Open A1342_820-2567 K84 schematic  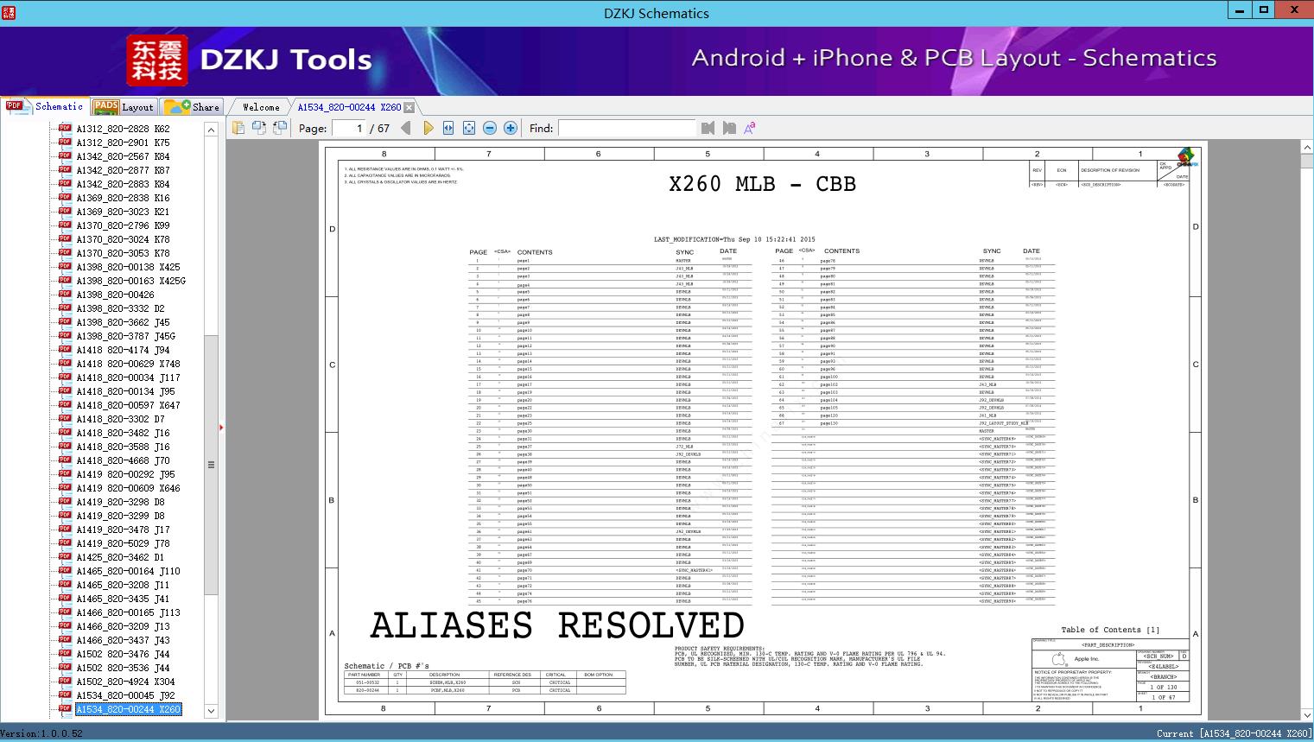click(123, 156)
